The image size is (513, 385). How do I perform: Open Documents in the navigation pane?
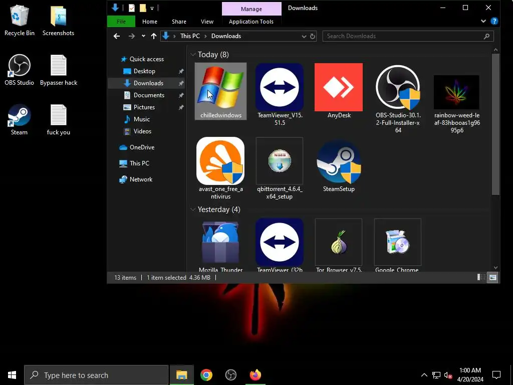[x=149, y=95]
